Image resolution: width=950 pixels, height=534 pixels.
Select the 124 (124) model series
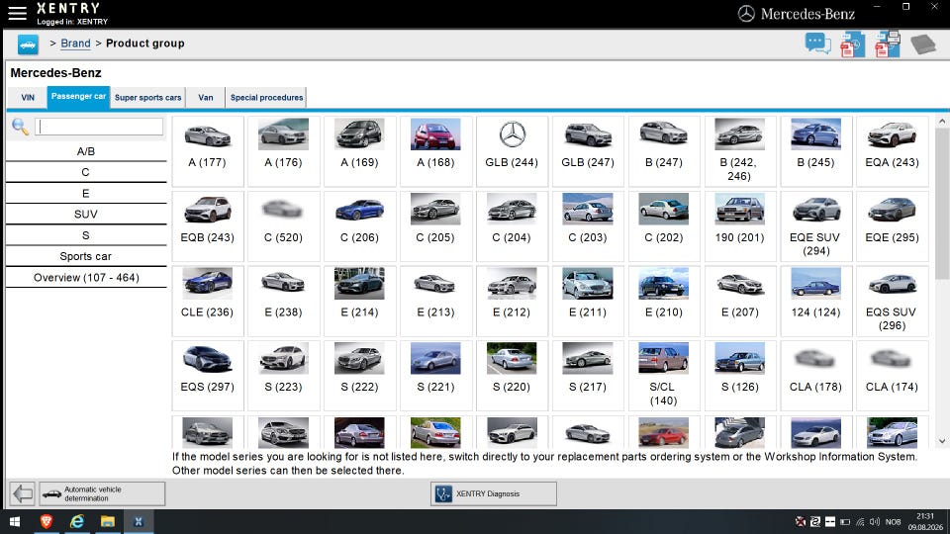coord(816,301)
